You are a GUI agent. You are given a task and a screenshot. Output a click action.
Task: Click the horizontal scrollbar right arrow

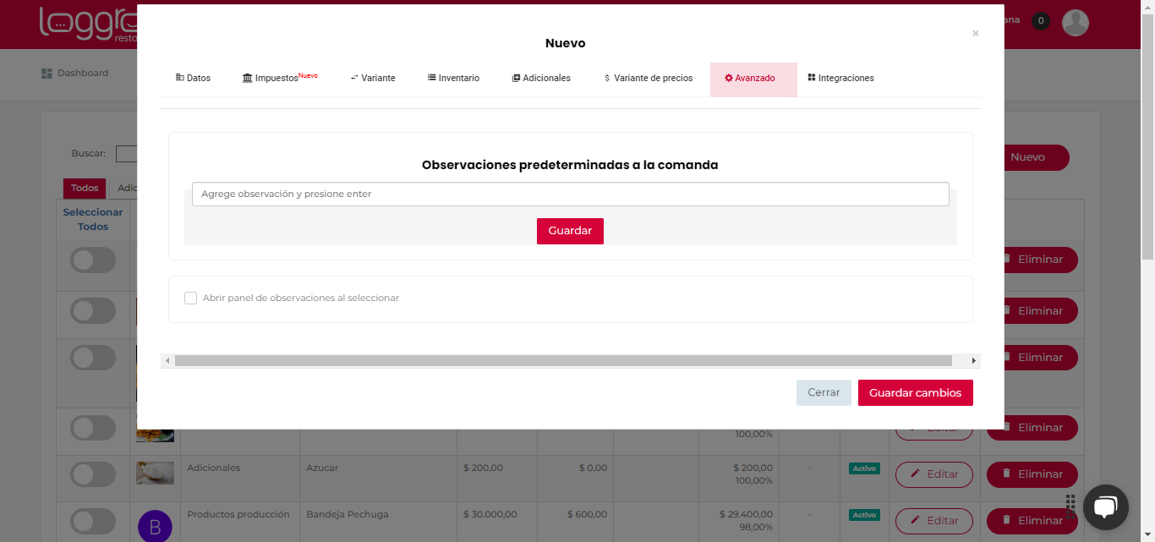pyautogui.click(x=973, y=361)
